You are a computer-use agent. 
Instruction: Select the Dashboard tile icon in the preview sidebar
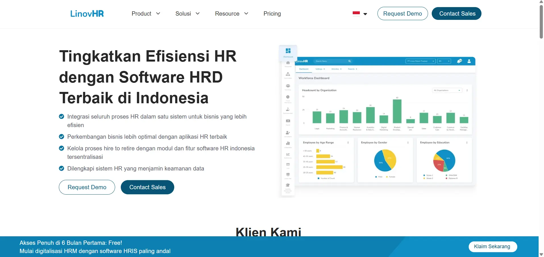[288, 51]
